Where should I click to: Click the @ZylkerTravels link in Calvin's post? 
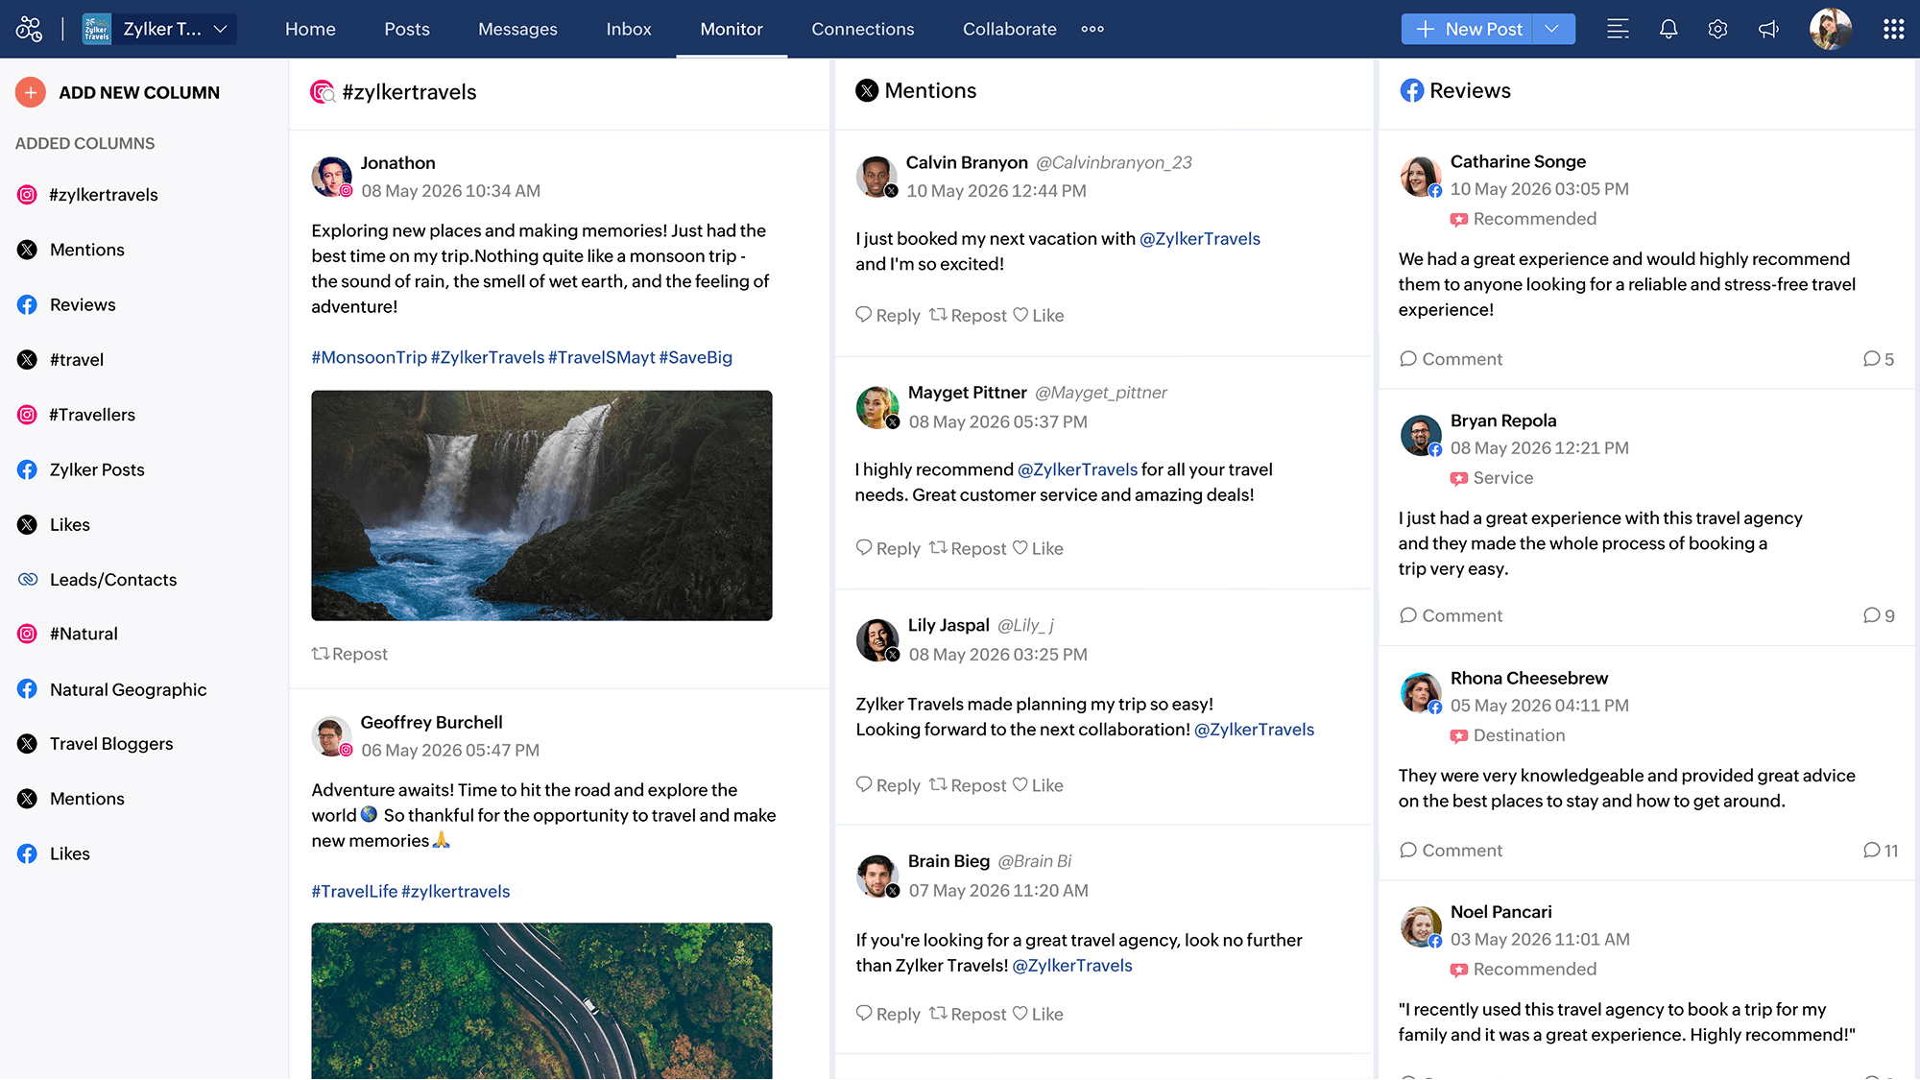pos(1200,239)
